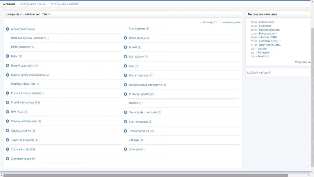Click the plus icon beside Zwierzęta
The height and width of the screenshot is (177, 314).
coord(126,149)
